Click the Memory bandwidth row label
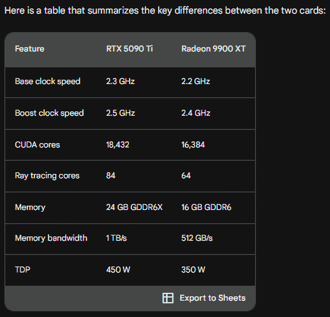The height and width of the screenshot is (317, 330). [x=51, y=238]
